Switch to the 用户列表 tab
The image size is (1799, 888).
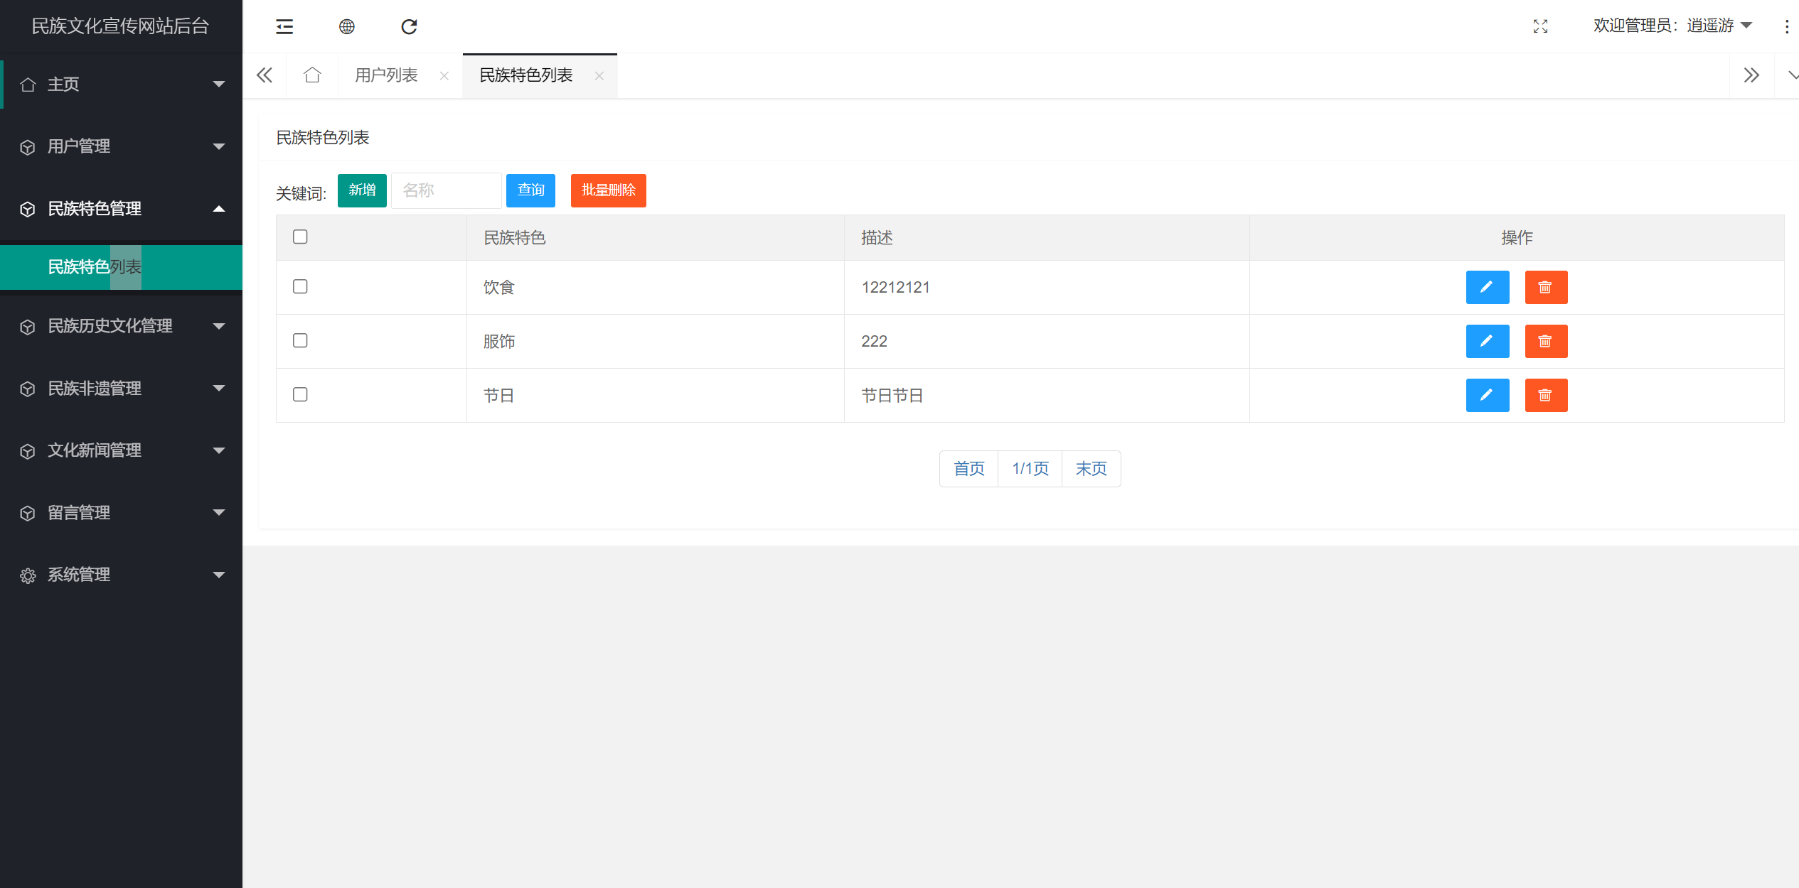(x=386, y=75)
